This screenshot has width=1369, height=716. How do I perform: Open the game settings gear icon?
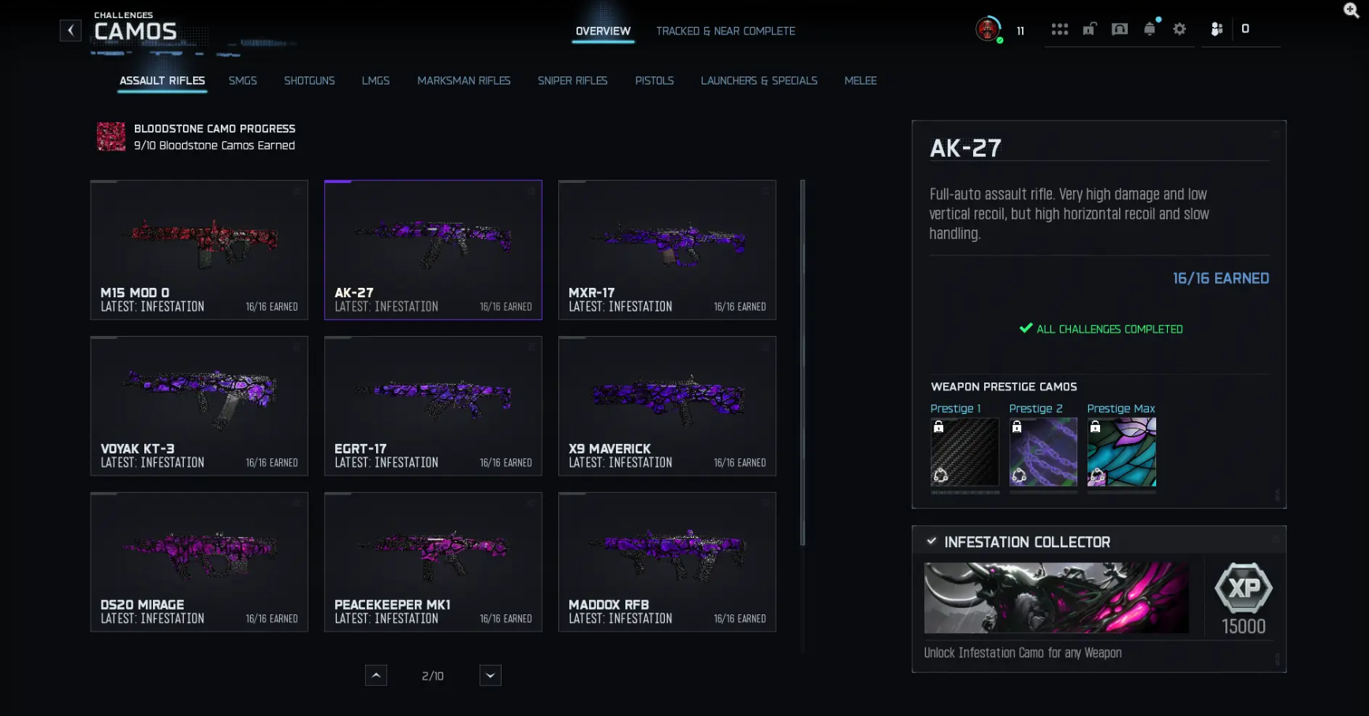click(1179, 28)
